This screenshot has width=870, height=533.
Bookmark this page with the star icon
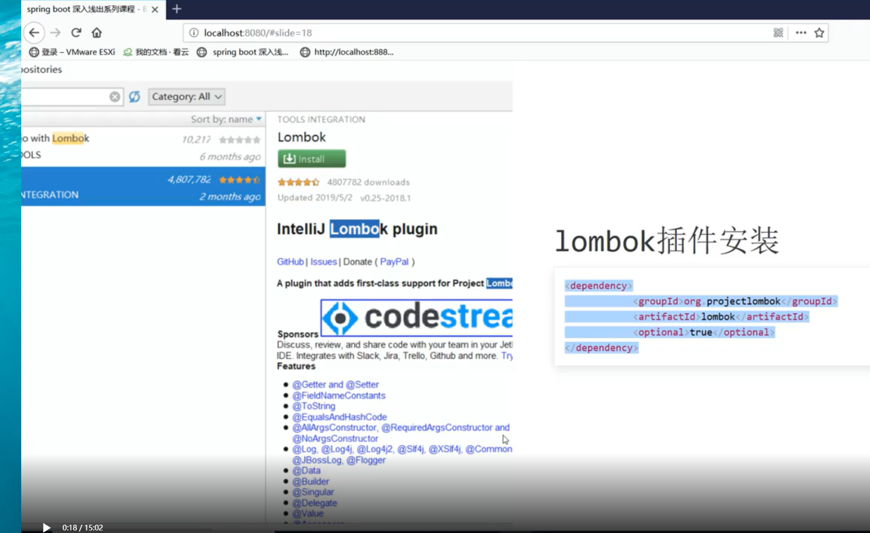819,33
